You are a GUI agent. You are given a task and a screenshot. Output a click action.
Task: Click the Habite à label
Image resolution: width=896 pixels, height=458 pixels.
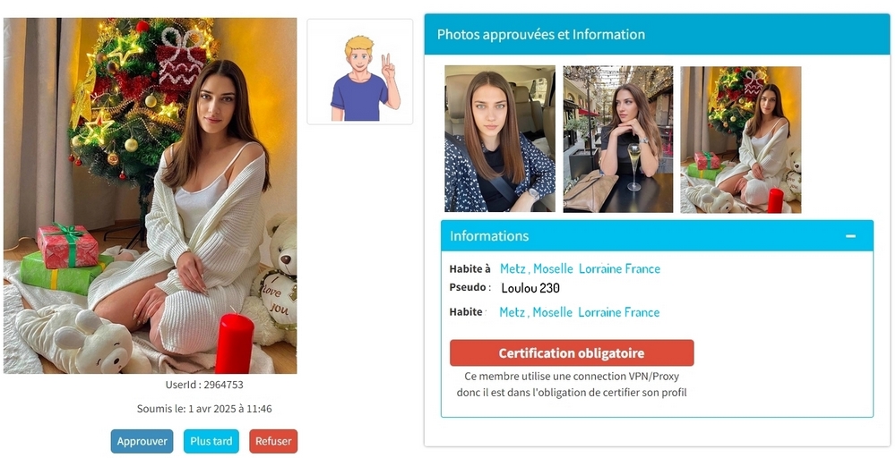[x=470, y=268]
